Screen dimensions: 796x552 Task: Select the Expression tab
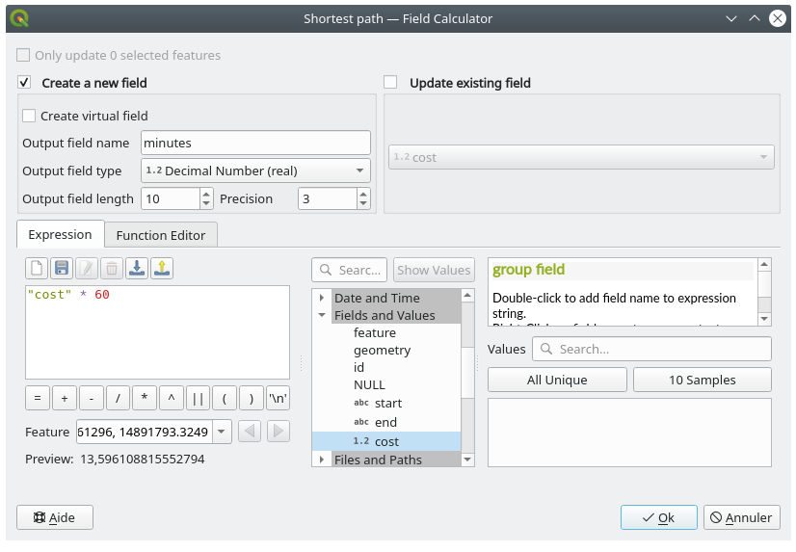point(60,234)
